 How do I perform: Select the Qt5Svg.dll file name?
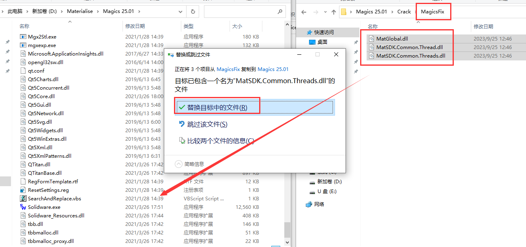(40, 122)
